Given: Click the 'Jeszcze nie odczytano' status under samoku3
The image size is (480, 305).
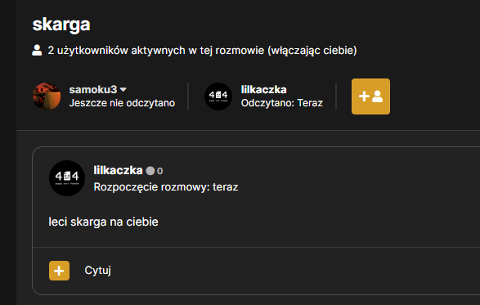Looking at the screenshot, I should click(x=122, y=103).
